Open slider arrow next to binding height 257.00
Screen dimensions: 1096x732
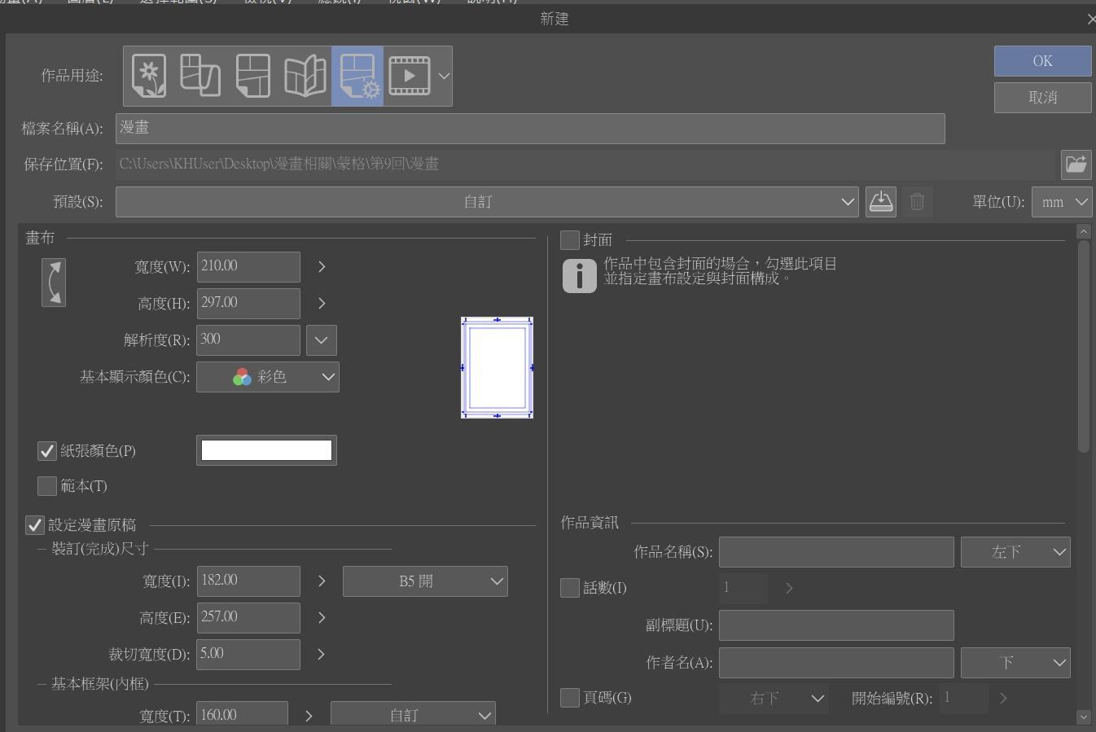click(x=322, y=618)
